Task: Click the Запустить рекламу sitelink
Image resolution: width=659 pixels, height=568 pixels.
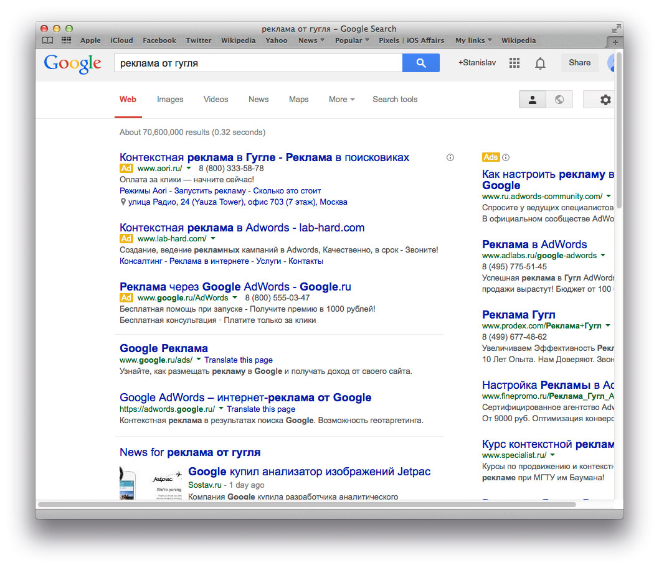Action: pyautogui.click(x=210, y=191)
